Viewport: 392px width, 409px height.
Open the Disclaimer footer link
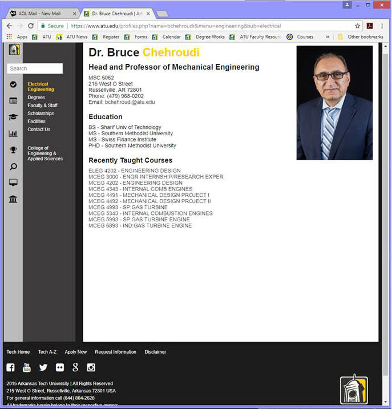pos(155,352)
